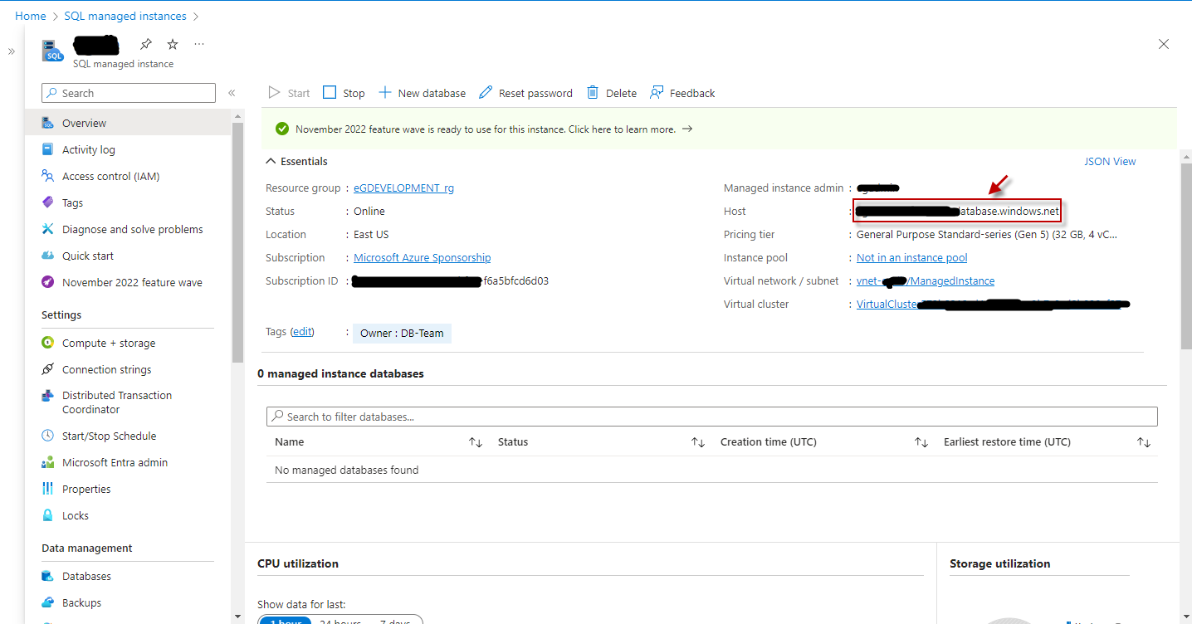Open the Feedback toolbar button
This screenshot has width=1192, height=624.
682,93
